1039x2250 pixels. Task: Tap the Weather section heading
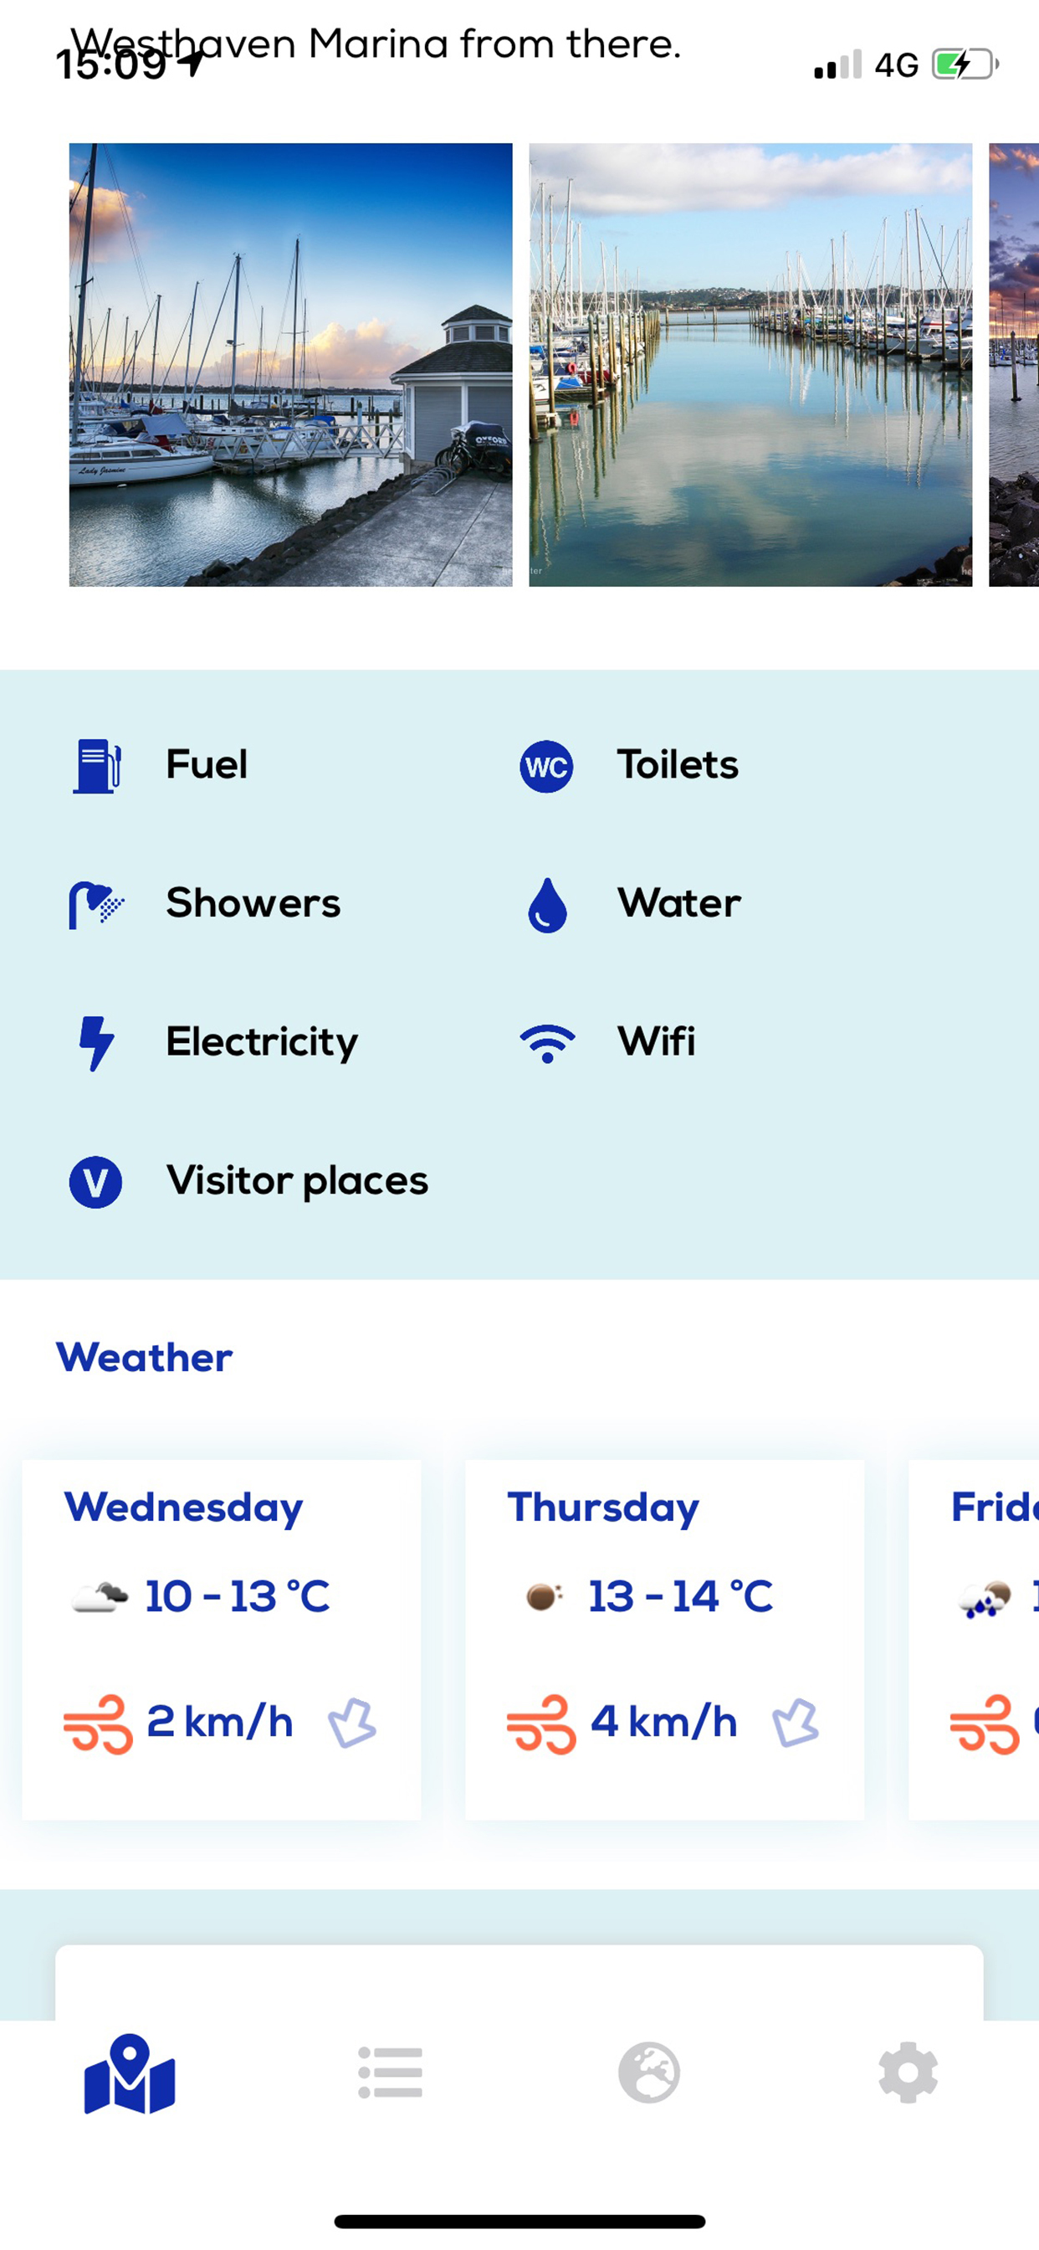click(145, 1358)
